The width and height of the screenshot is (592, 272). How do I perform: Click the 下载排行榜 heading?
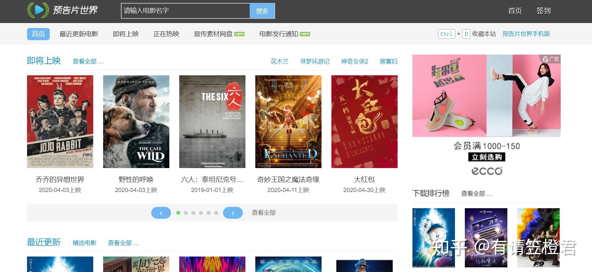coord(431,193)
